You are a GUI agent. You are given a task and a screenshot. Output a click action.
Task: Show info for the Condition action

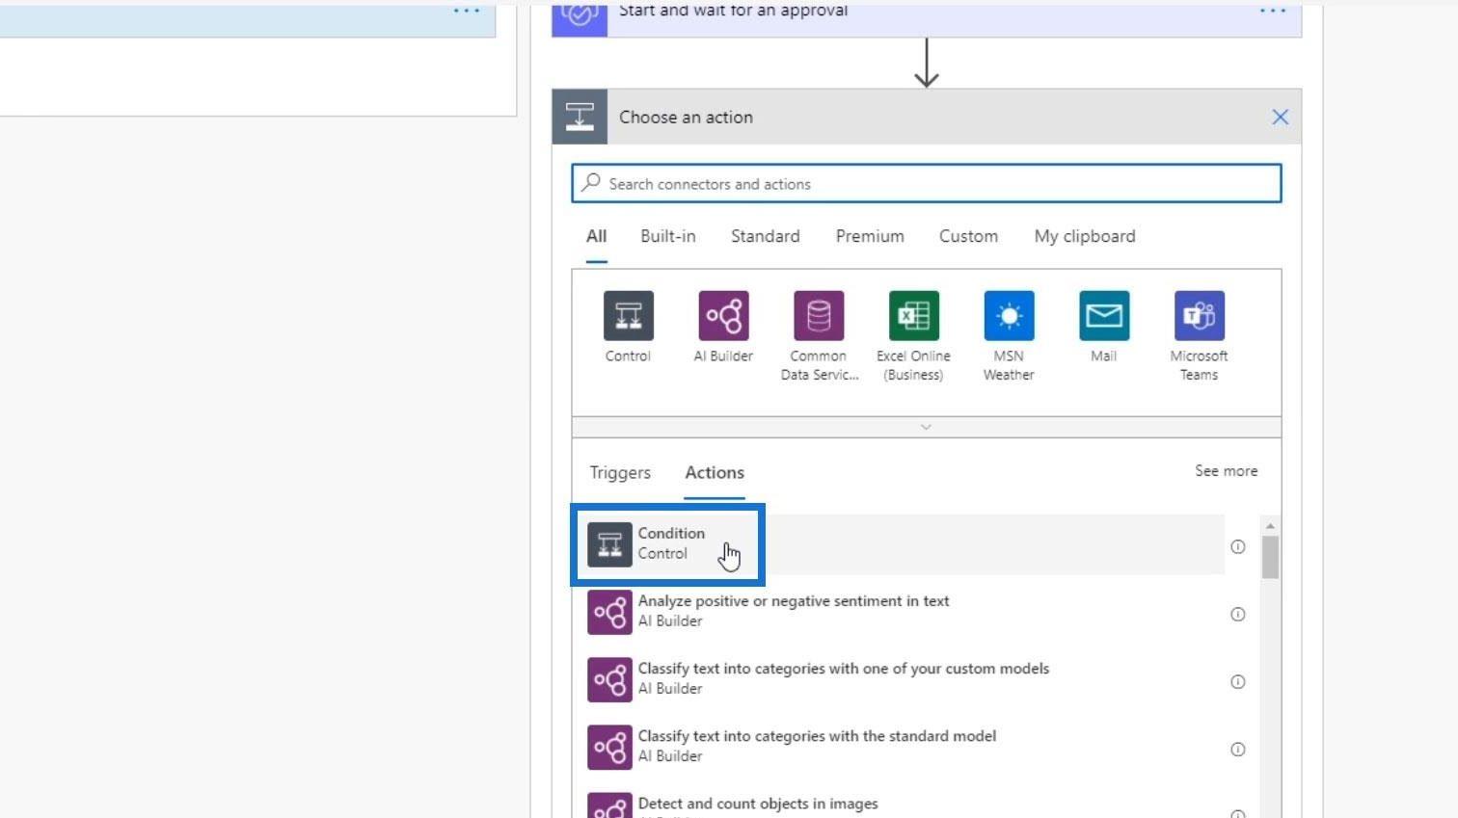point(1238,546)
